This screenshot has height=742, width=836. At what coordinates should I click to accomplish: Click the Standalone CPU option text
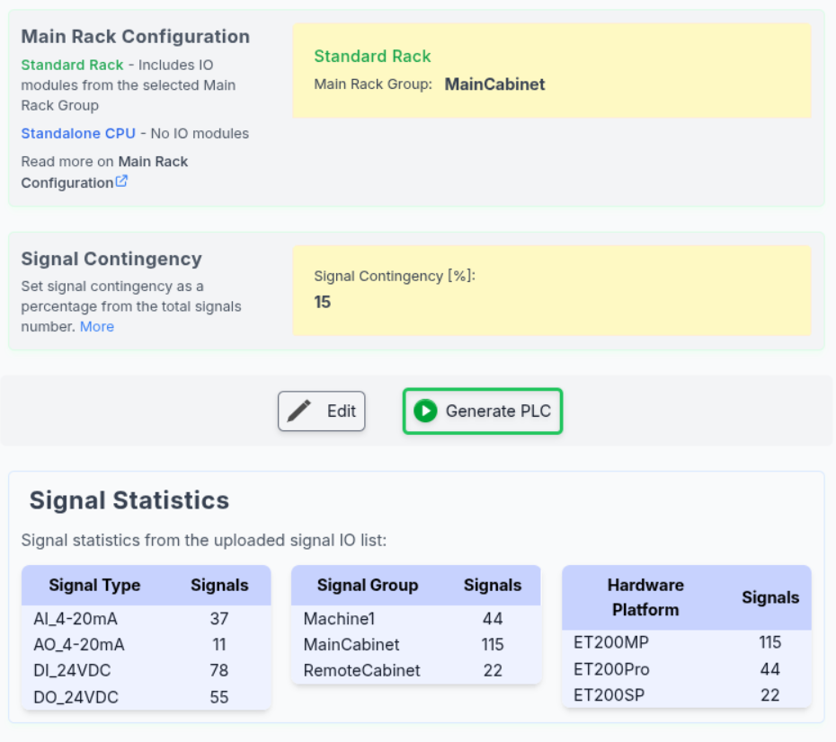pyautogui.click(x=78, y=133)
